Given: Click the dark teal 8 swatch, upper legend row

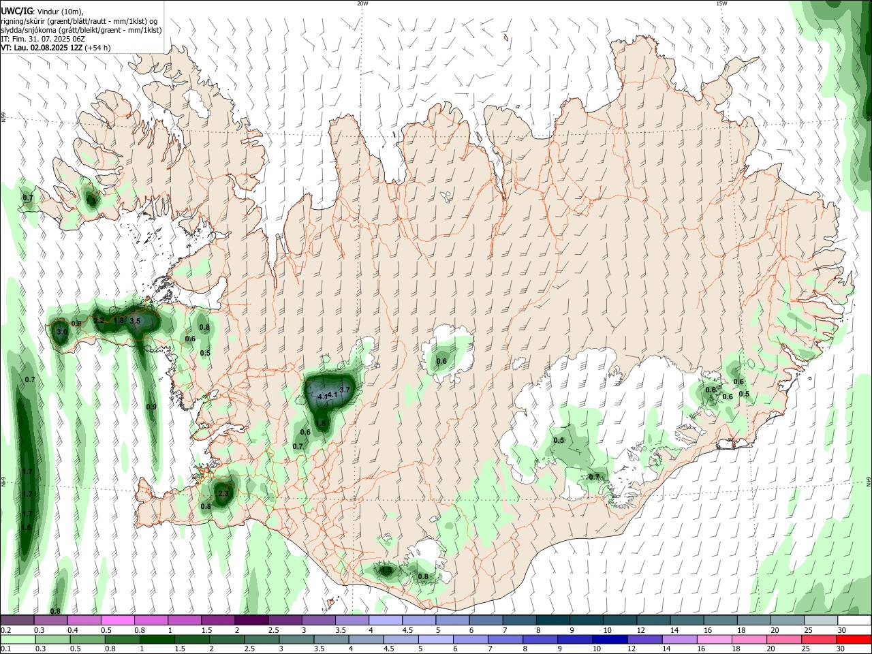Looking at the screenshot, I should click(x=553, y=621).
